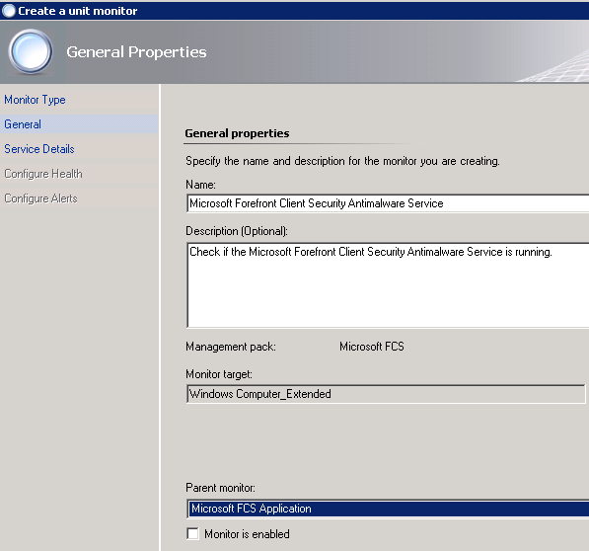Click the large General Properties orb icon
This screenshot has width=589, height=551.
31,51
